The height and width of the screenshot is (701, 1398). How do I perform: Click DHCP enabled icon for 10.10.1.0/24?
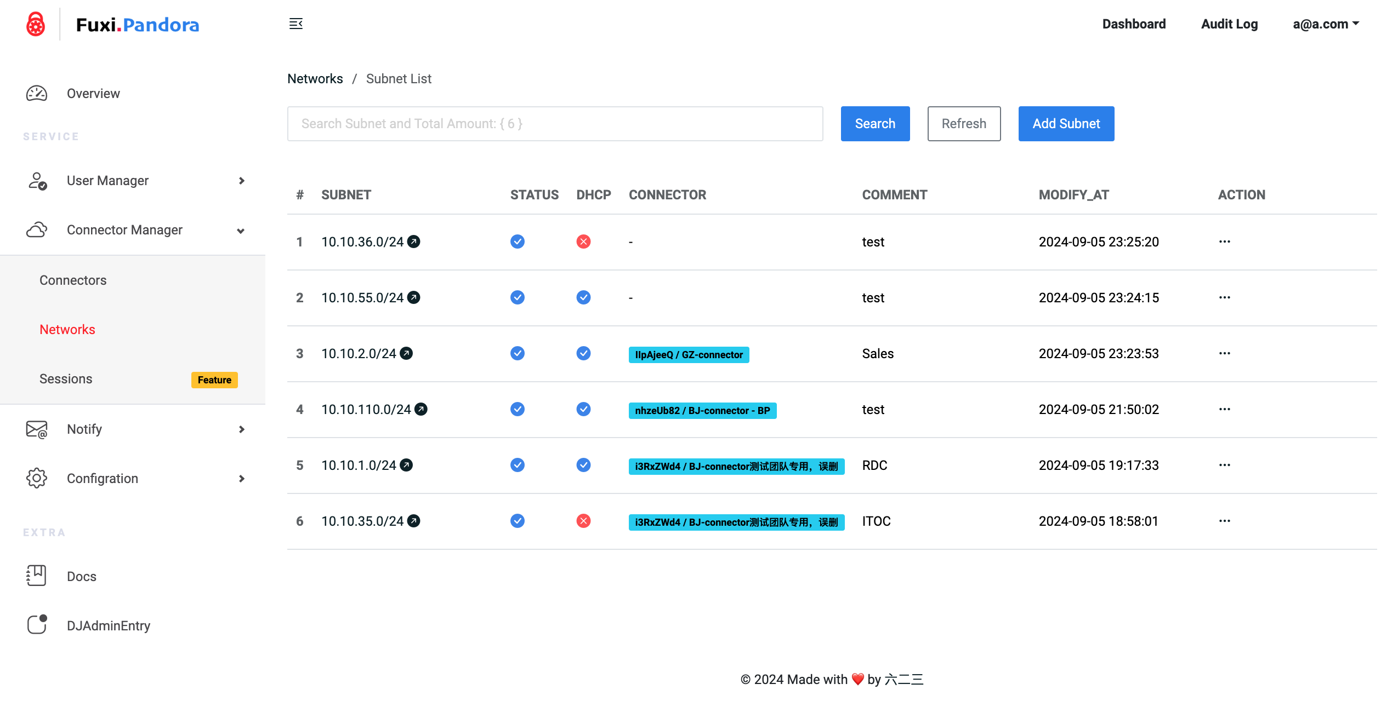point(584,465)
